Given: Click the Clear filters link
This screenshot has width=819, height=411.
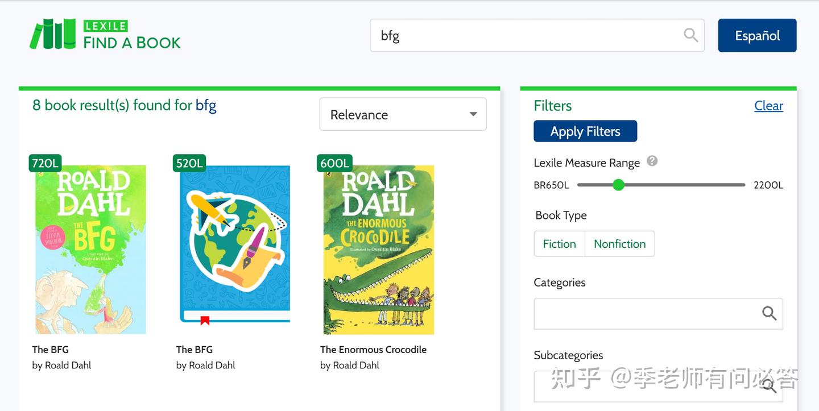Looking at the screenshot, I should click(x=768, y=106).
